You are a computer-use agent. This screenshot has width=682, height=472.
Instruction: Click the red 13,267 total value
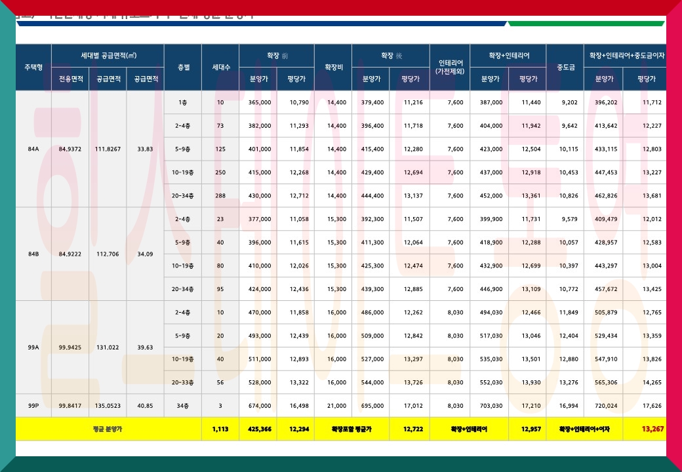click(x=653, y=429)
